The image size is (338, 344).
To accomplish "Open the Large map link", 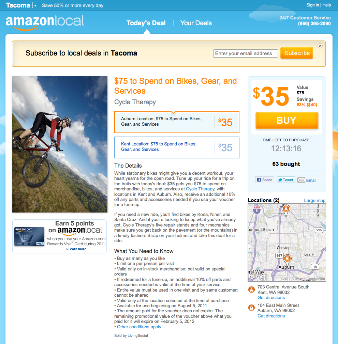I will click(314, 201).
